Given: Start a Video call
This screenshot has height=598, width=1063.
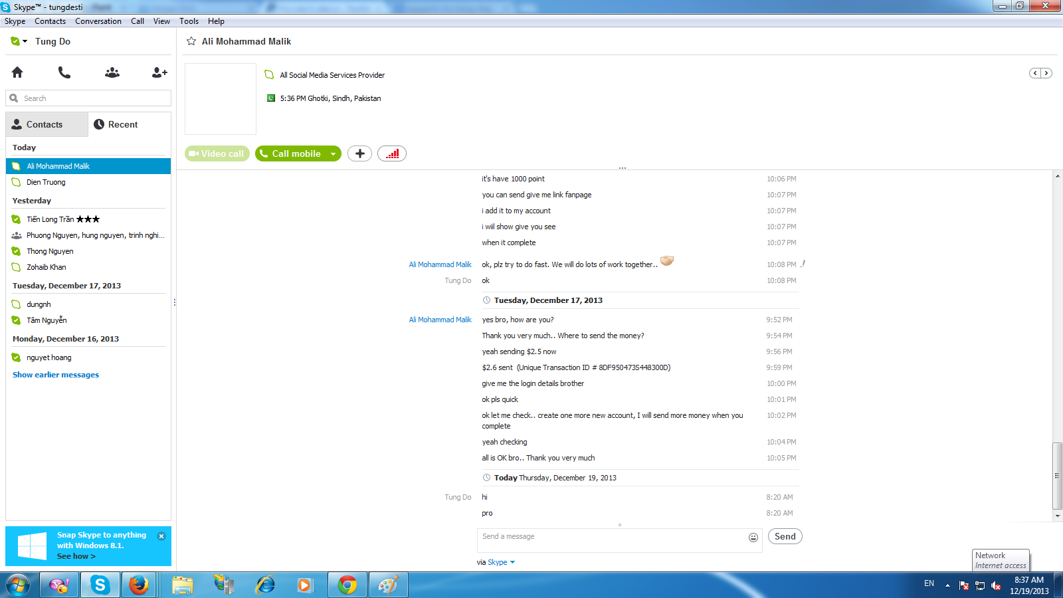Looking at the screenshot, I should pos(217,153).
